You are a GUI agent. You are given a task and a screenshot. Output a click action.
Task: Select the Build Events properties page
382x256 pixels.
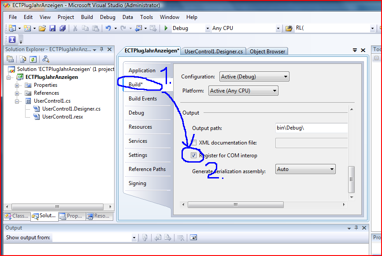tap(143, 99)
